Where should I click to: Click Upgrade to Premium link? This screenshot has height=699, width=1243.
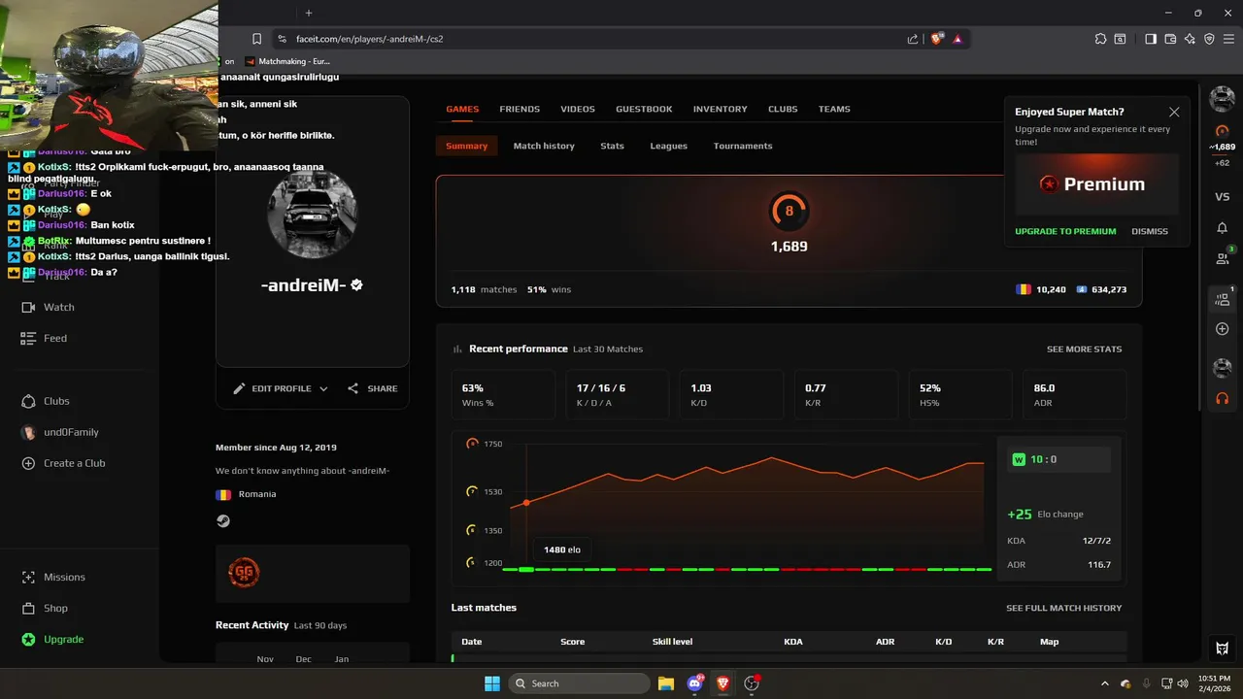pyautogui.click(x=1065, y=231)
